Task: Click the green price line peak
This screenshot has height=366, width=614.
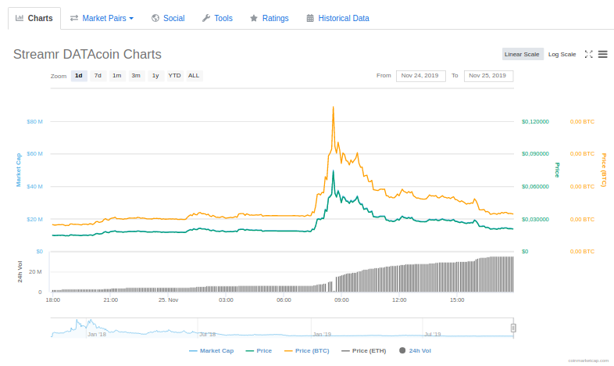Action: click(x=334, y=170)
